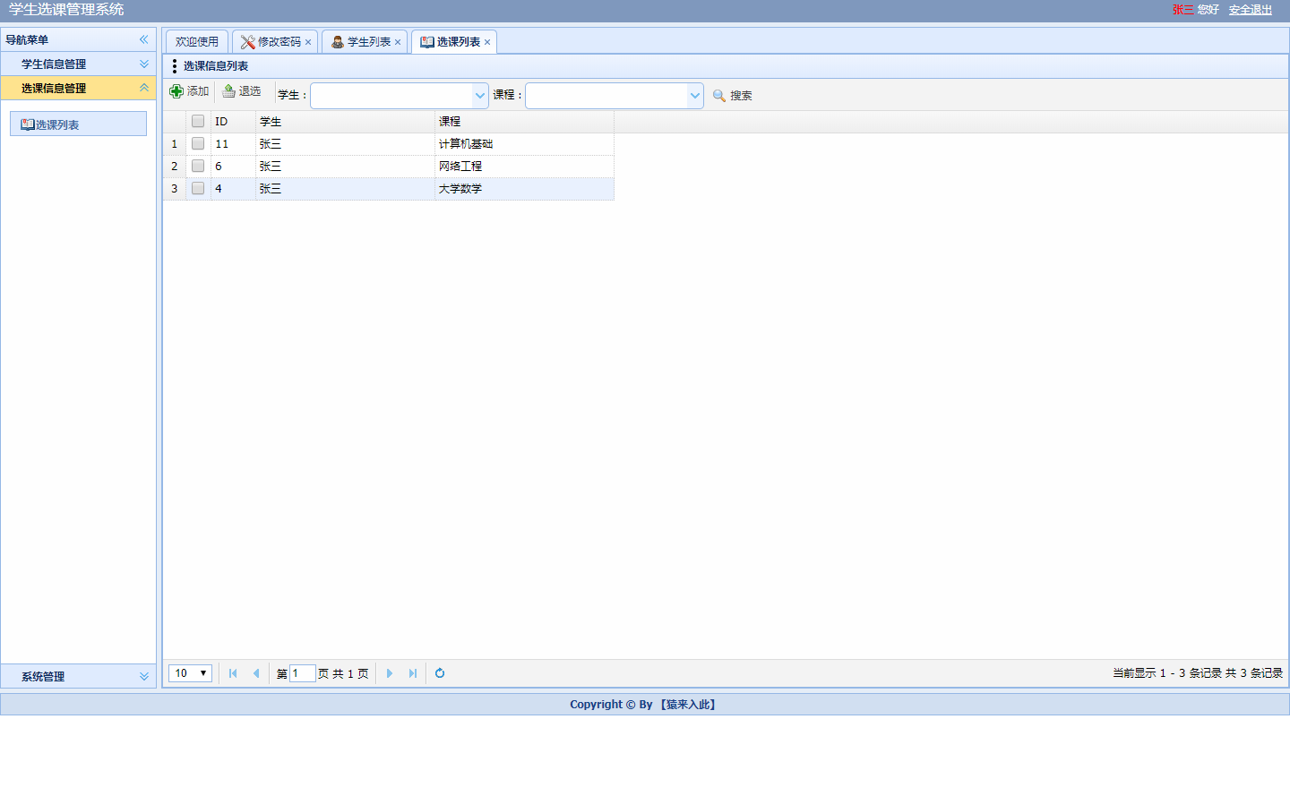The height and width of the screenshot is (796, 1290).
Task: Check the row with ID 11
Action: pyautogui.click(x=198, y=143)
